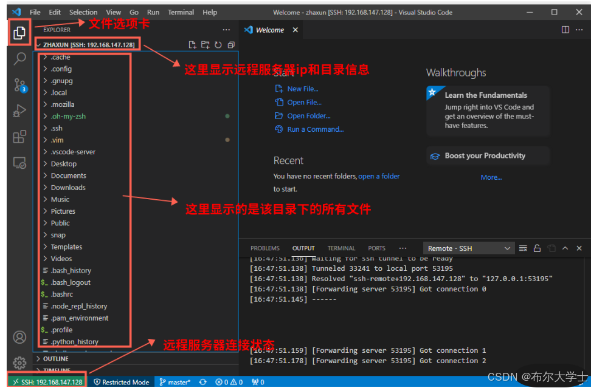Open Explorer views and more actions menu

coord(226,30)
